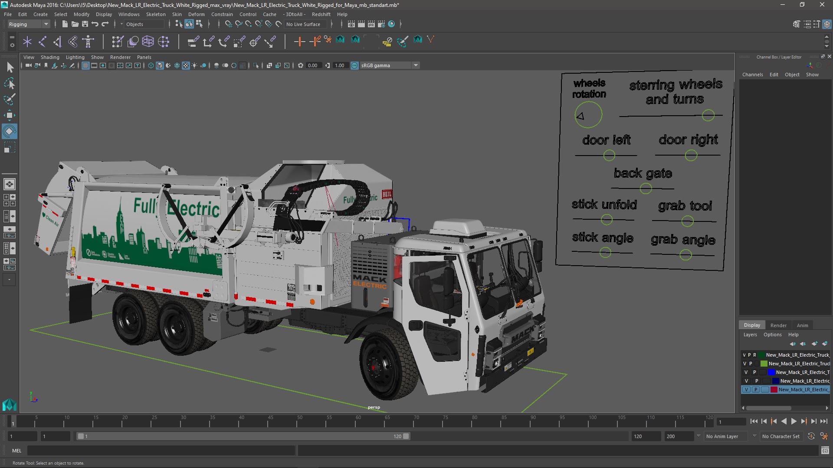The image size is (833, 468).
Task: Click the Undo arrow icon
Action: [x=95, y=24]
